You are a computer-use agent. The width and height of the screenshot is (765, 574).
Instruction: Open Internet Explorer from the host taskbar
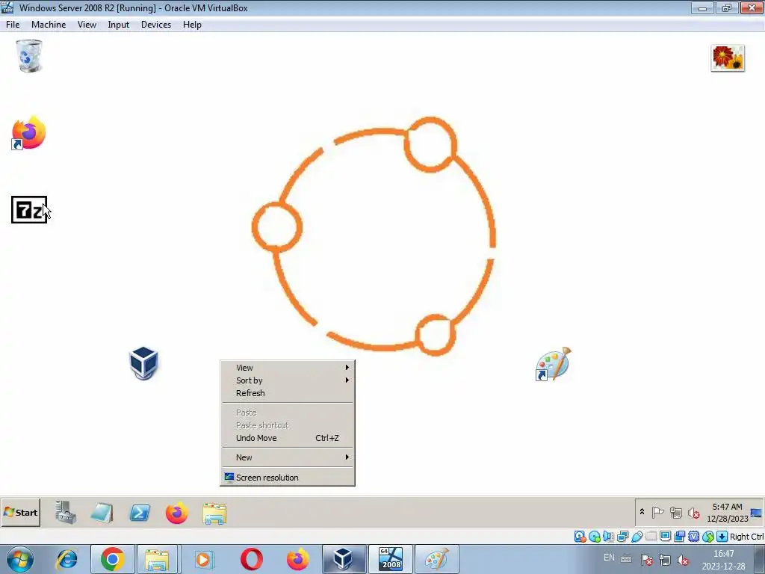point(66,559)
